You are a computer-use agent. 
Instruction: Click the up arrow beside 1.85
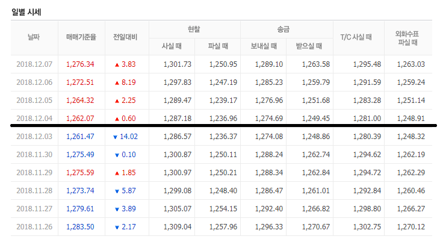(117, 173)
